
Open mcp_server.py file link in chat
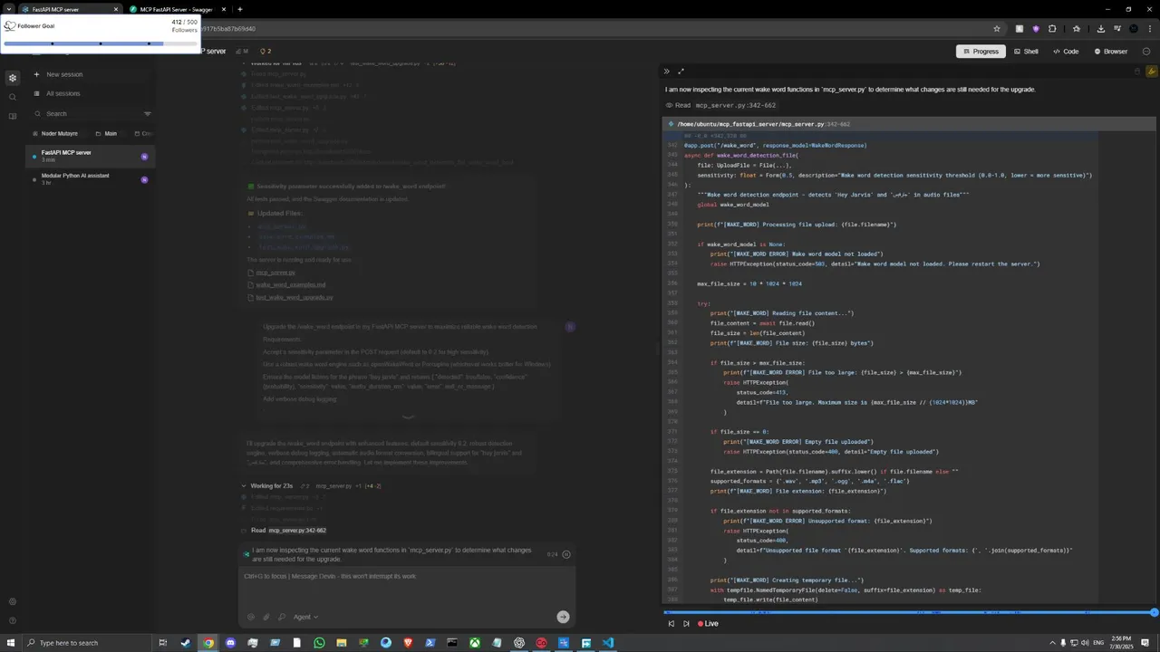click(275, 273)
